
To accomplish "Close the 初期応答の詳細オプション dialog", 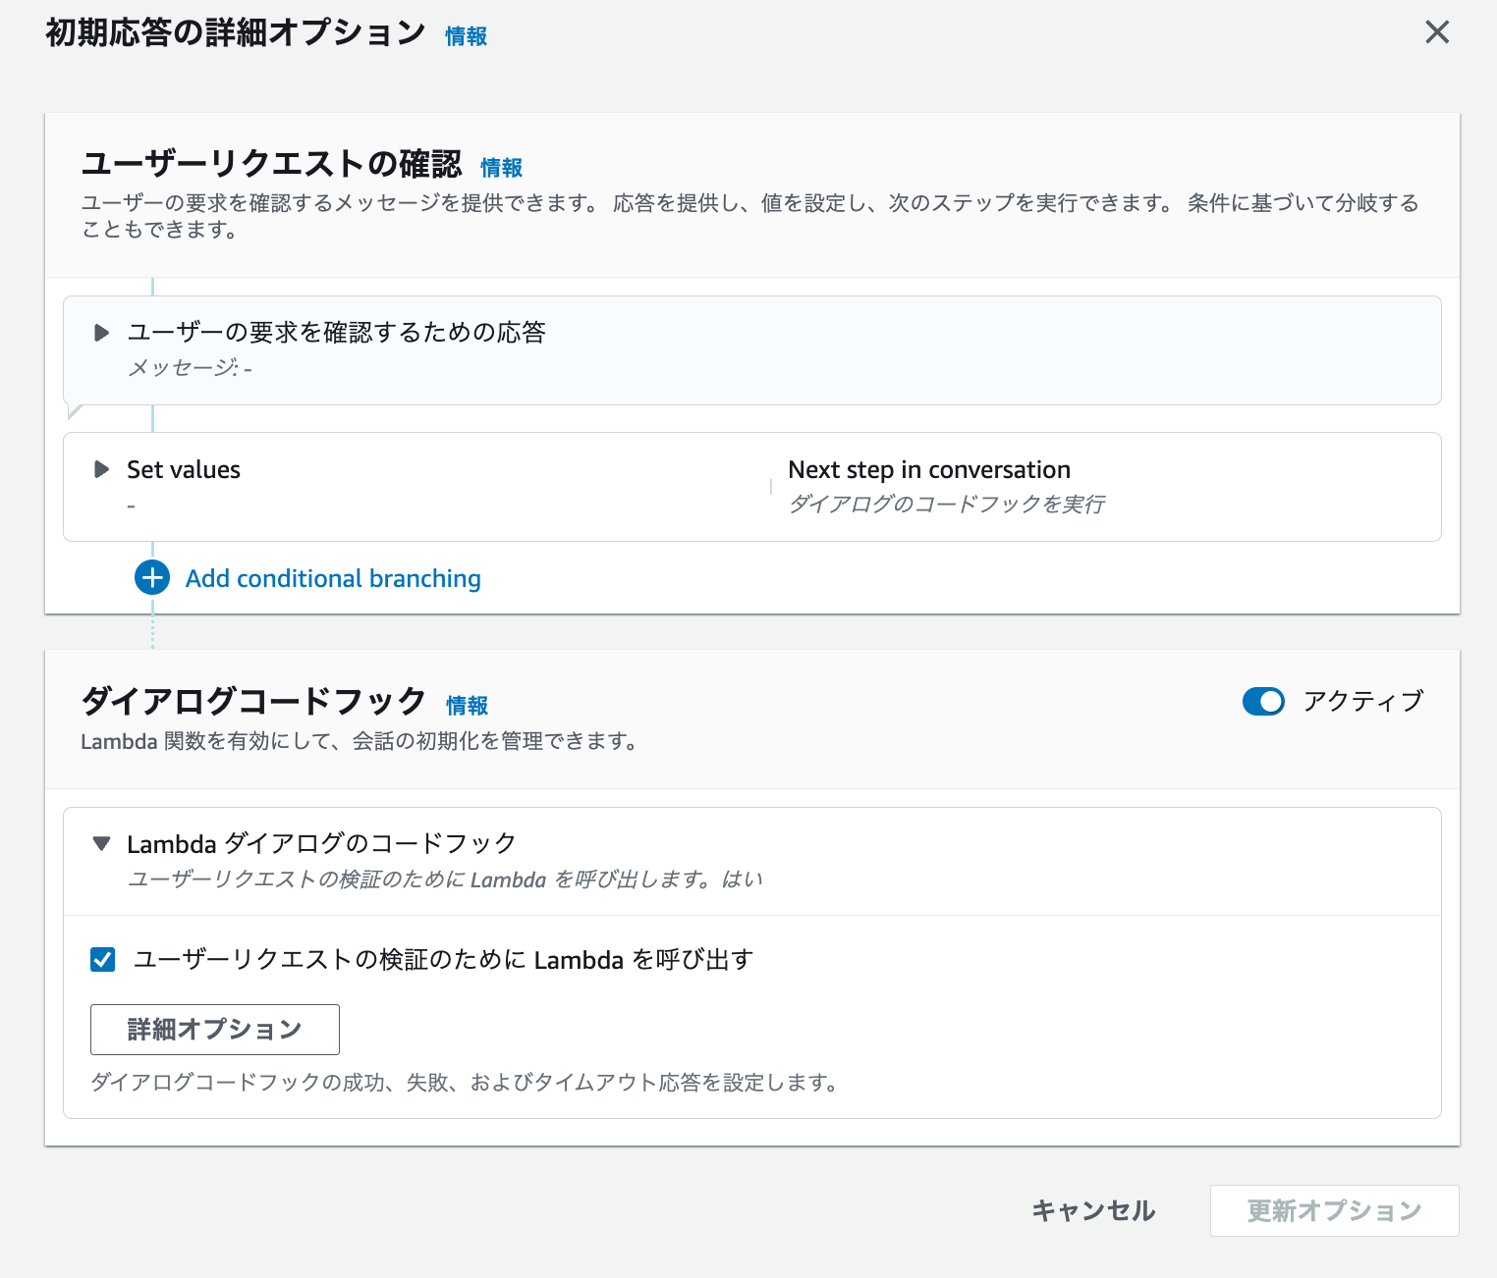I will pos(1437,32).
